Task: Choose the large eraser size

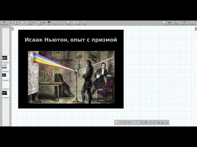Action: click(x=44, y=23)
